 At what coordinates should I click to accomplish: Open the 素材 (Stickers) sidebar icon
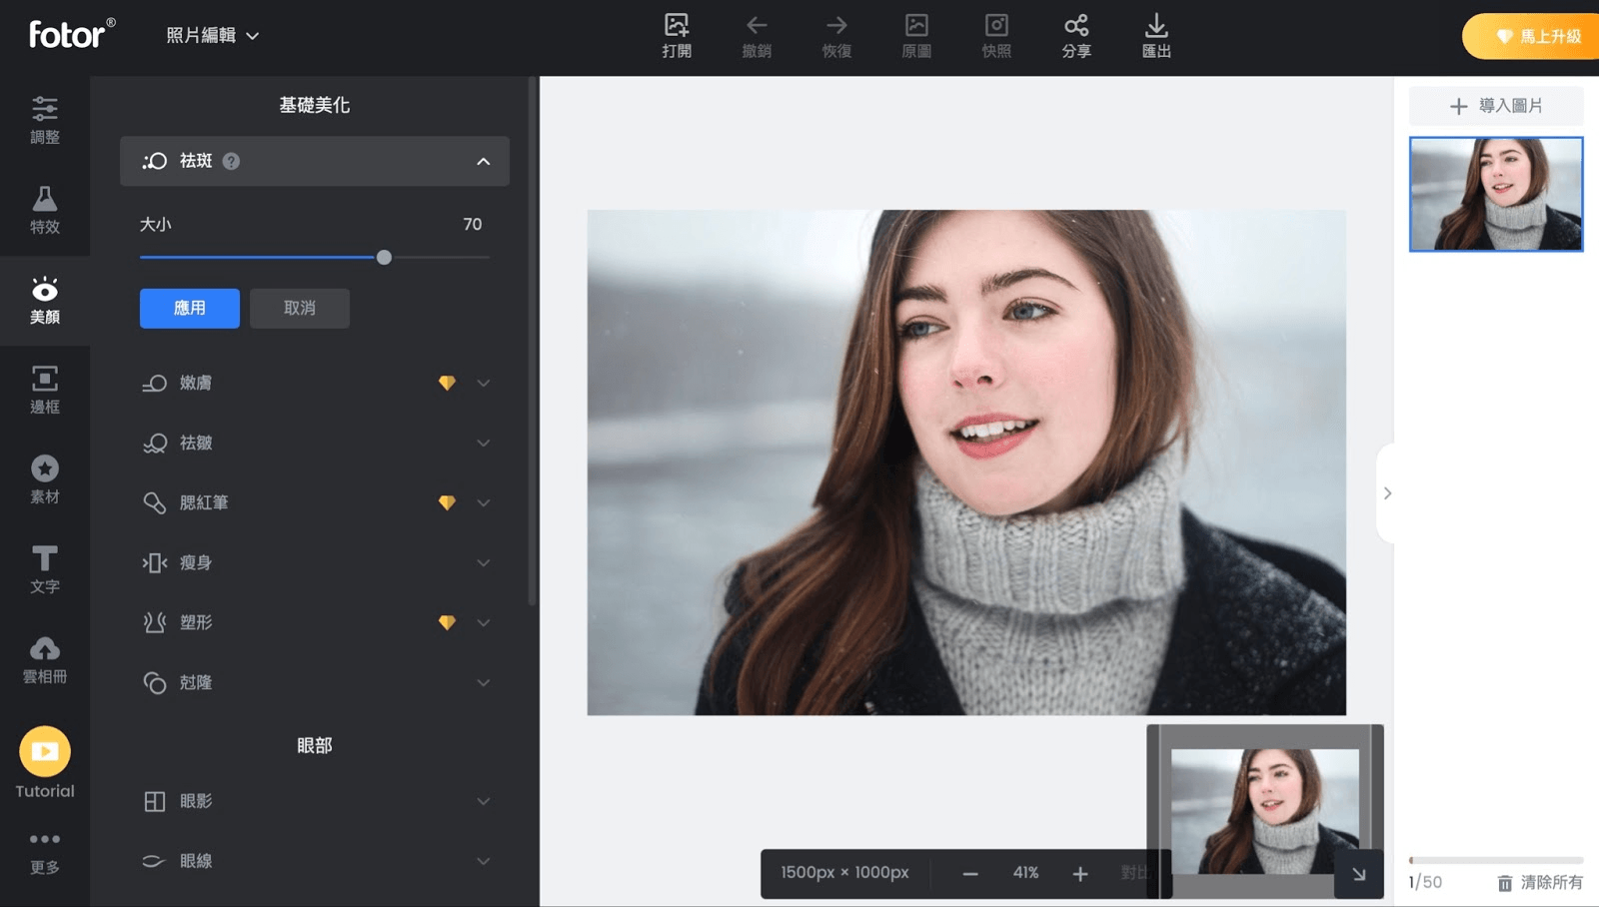(x=44, y=478)
